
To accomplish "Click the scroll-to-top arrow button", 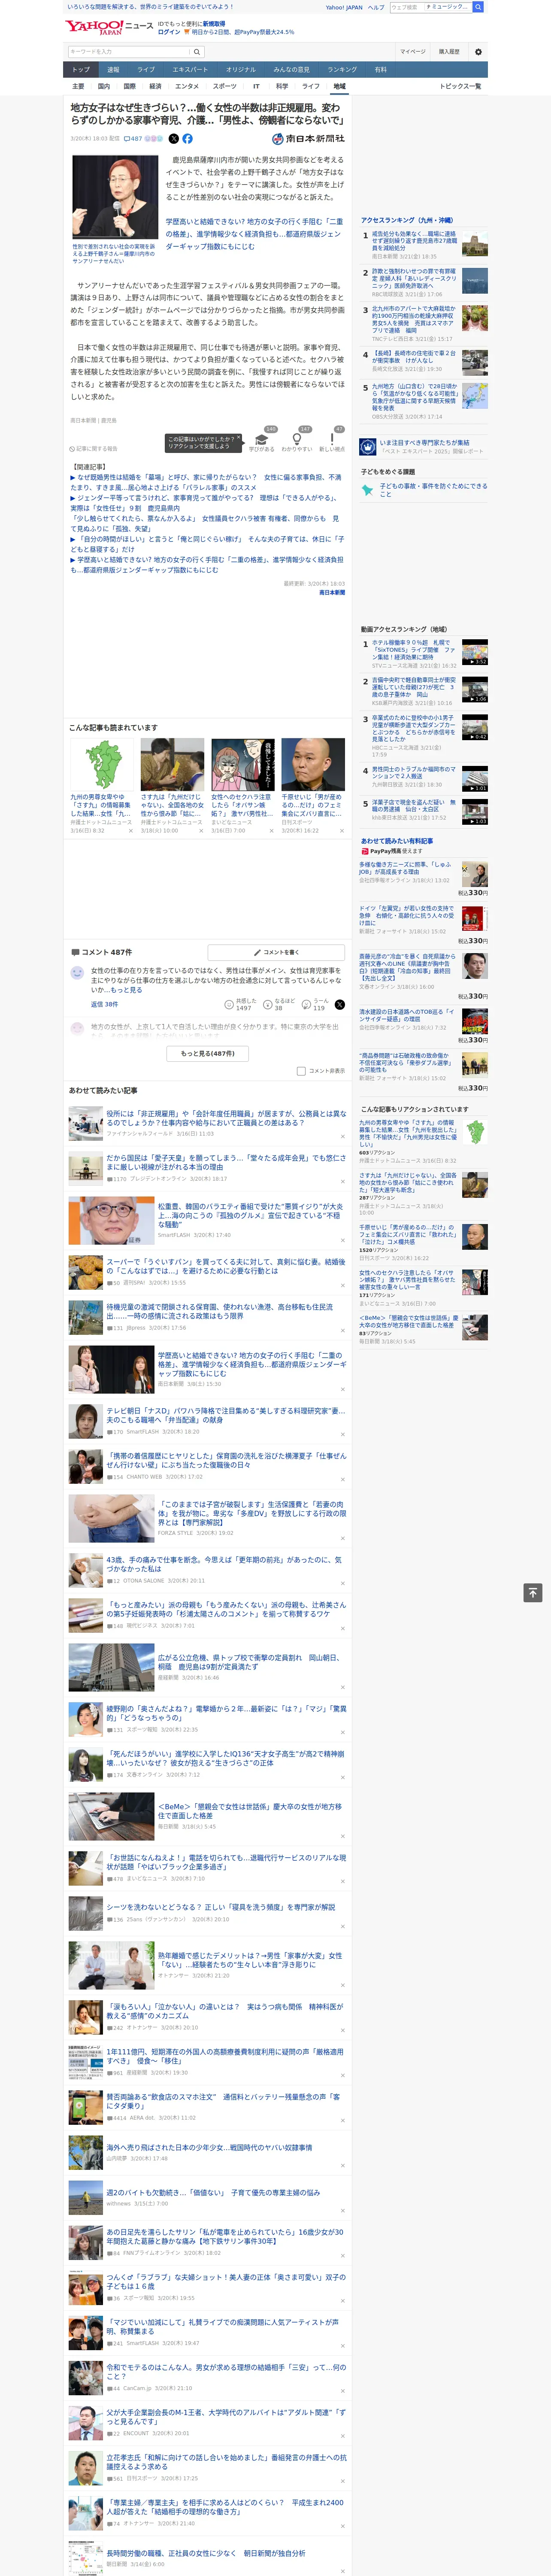I will pyautogui.click(x=533, y=1592).
